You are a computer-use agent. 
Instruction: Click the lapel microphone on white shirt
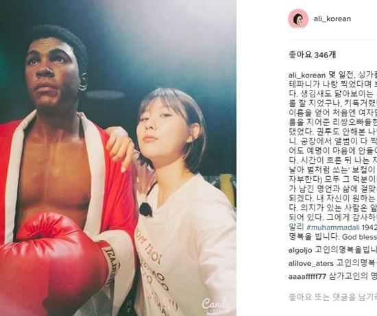(x=146, y=209)
